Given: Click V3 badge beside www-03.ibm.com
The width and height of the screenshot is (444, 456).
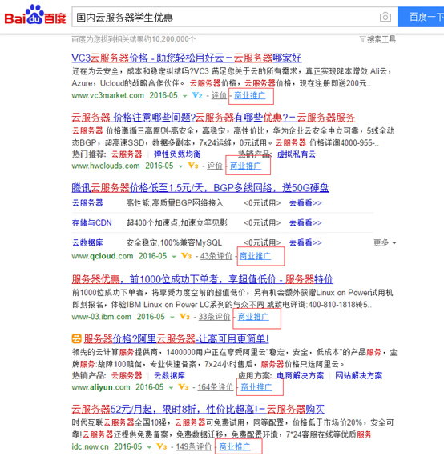Looking at the screenshot, I should click(184, 317).
